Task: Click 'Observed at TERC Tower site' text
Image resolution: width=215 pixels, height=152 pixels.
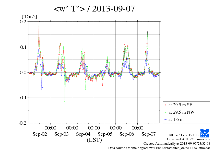Action: (188, 139)
